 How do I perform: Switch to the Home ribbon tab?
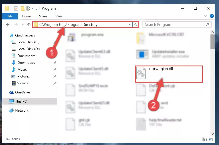pyautogui.click(x=26, y=16)
